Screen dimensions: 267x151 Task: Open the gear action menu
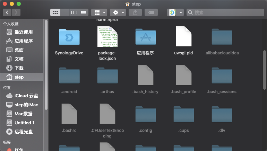(118, 12)
